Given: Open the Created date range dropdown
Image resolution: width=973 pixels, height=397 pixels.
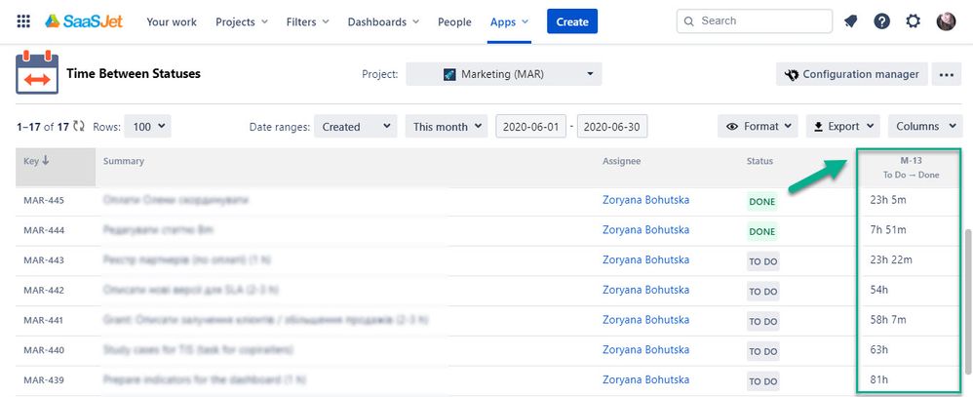Looking at the screenshot, I should [x=356, y=127].
